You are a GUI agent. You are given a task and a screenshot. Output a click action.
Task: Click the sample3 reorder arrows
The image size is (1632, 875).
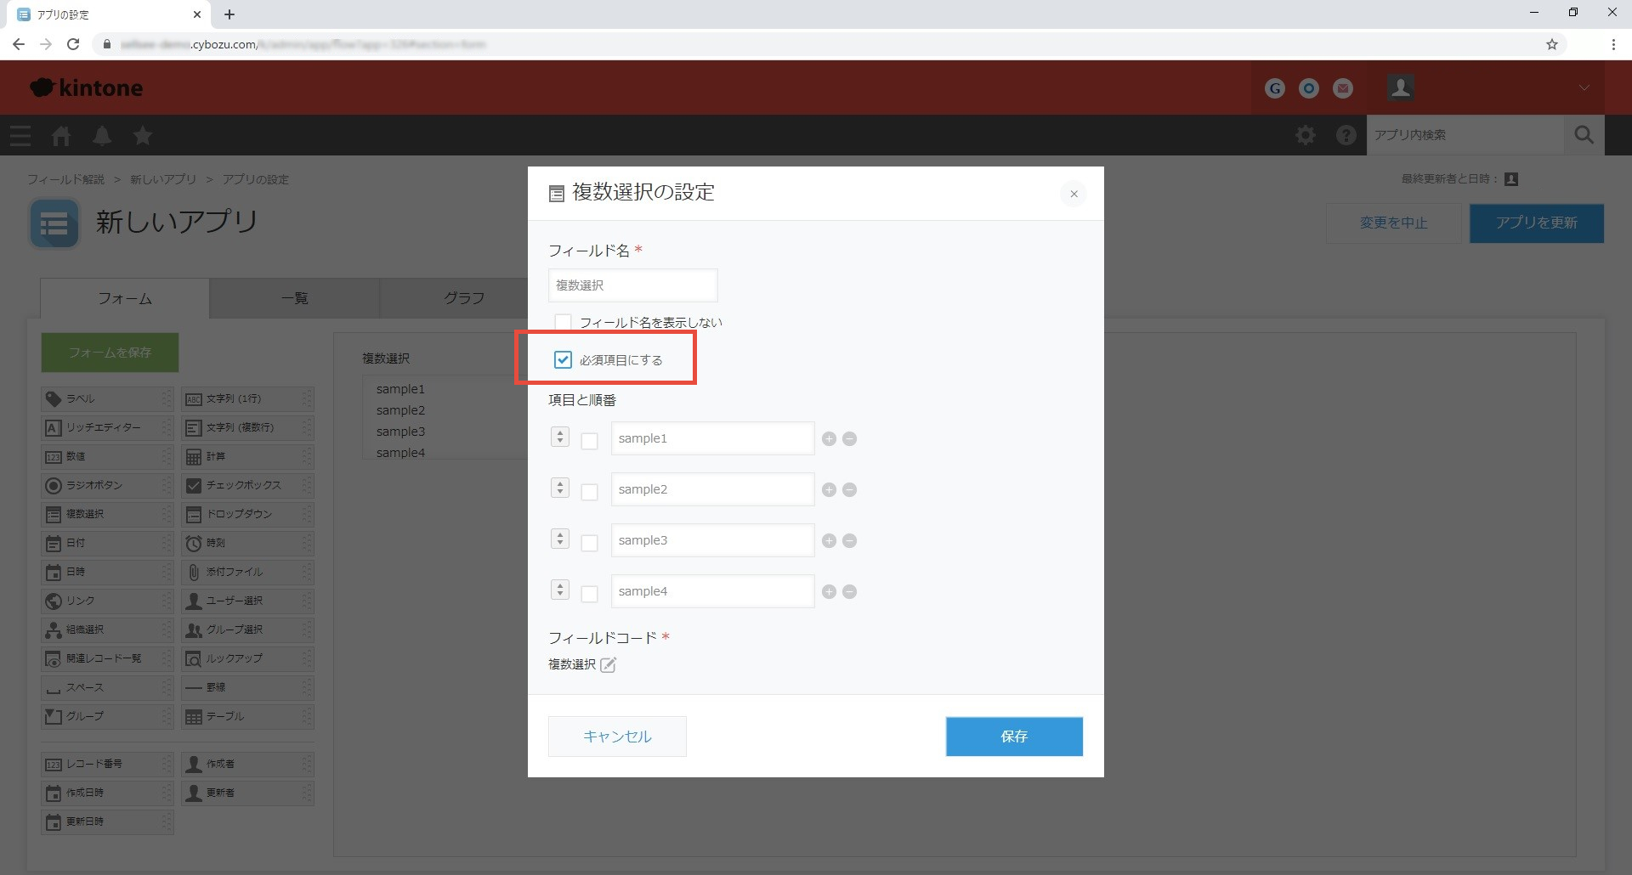pyautogui.click(x=559, y=539)
